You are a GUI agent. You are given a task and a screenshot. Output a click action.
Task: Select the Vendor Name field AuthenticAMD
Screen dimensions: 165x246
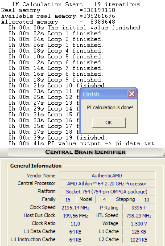coord(107,176)
